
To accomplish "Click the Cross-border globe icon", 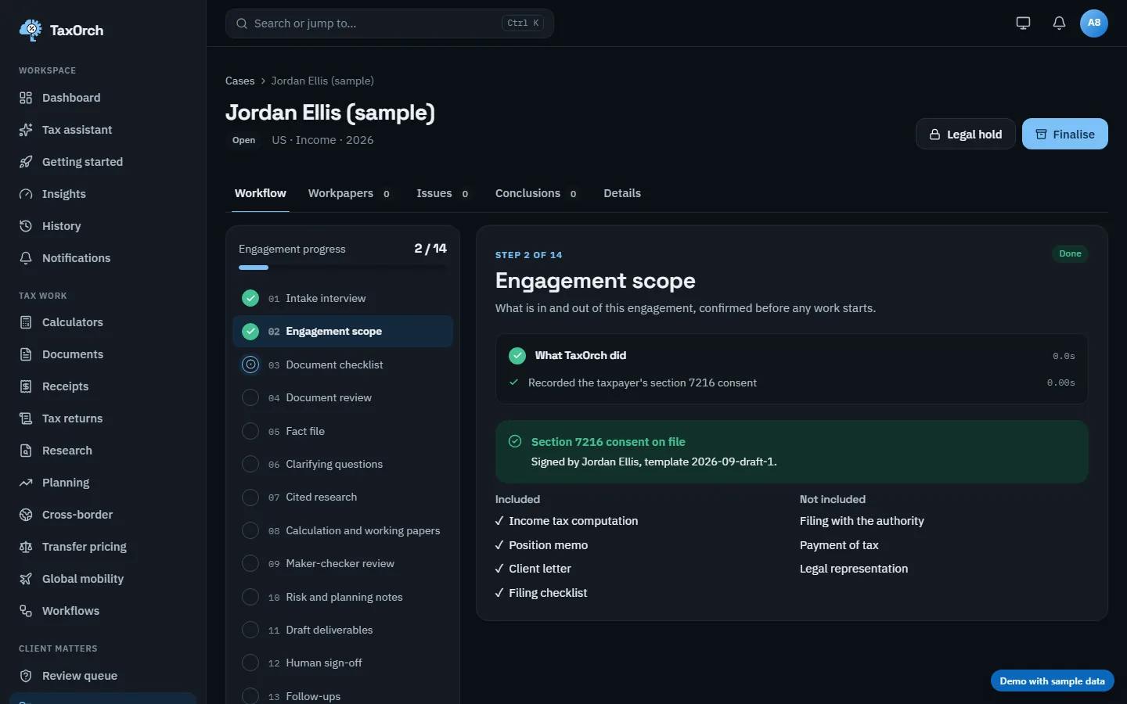I will (x=26, y=515).
